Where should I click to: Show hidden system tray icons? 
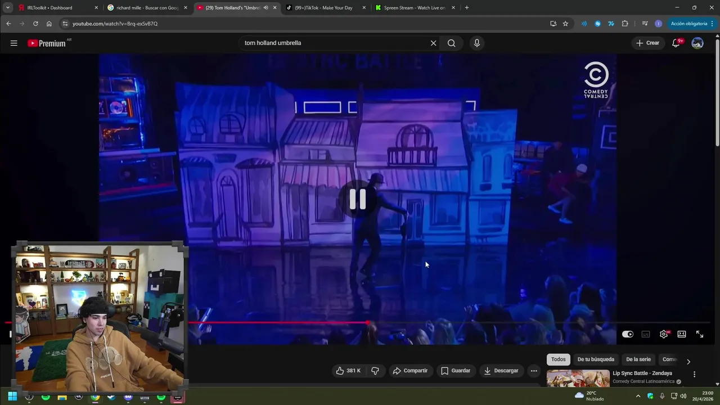tap(638, 396)
